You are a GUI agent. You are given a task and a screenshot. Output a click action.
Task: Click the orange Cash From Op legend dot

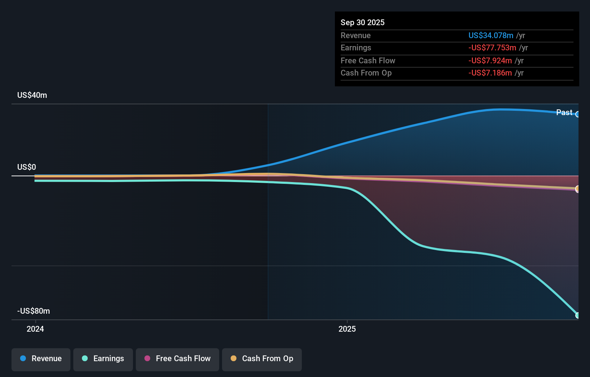pyautogui.click(x=233, y=359)
